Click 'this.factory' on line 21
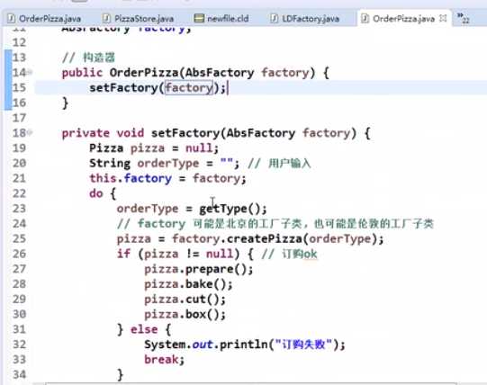487x385 pixels. click(x=131, y=178)
